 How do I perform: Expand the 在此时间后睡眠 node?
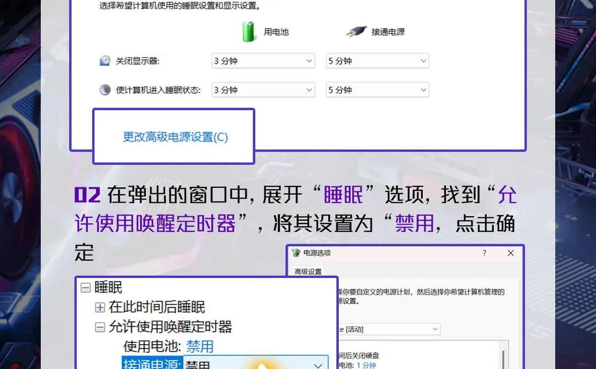[101, 307]
